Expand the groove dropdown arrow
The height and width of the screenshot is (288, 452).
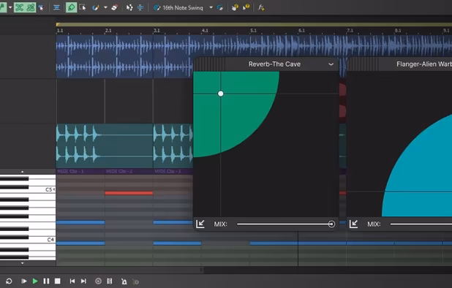click(211, 7)
